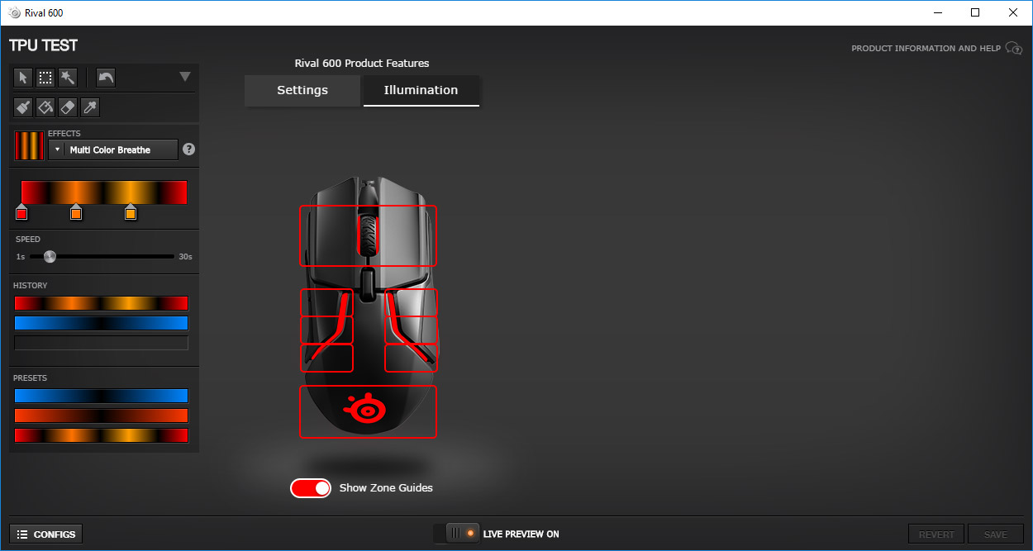Click the Rival 600 Product Features heading
Image resolution: width=1033 pixels, height=551 pixels.
[x=362, y=64]
